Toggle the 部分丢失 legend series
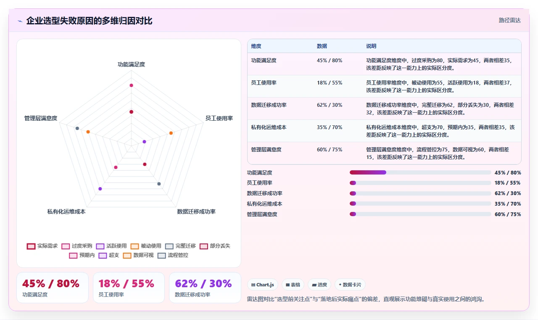The width and height of the screenshot is (538, 320). (x=215, y=246)
